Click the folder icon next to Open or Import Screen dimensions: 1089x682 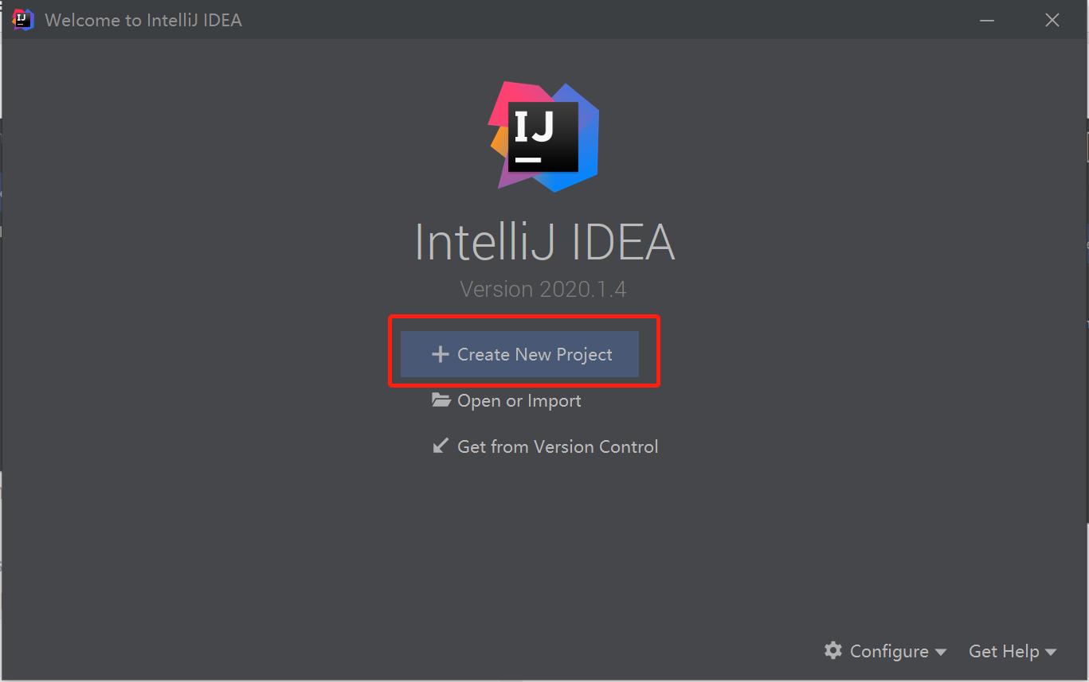point(441,399)
